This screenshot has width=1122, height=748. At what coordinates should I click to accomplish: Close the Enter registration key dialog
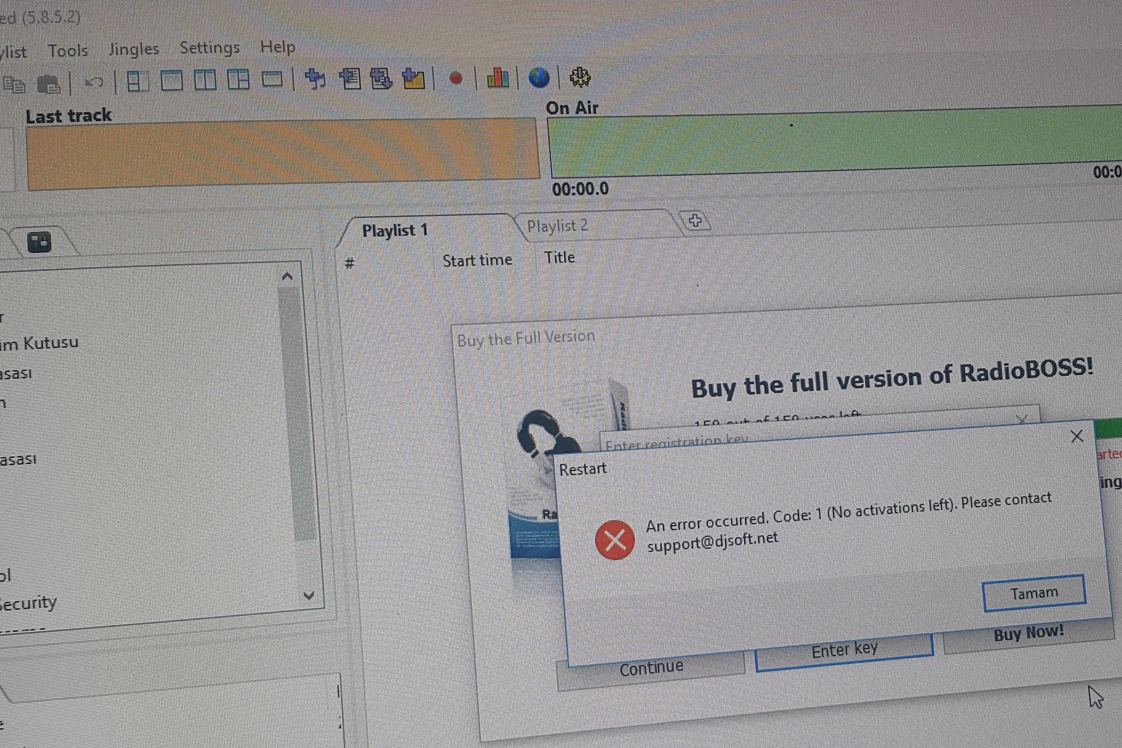tap(1021, 420)
